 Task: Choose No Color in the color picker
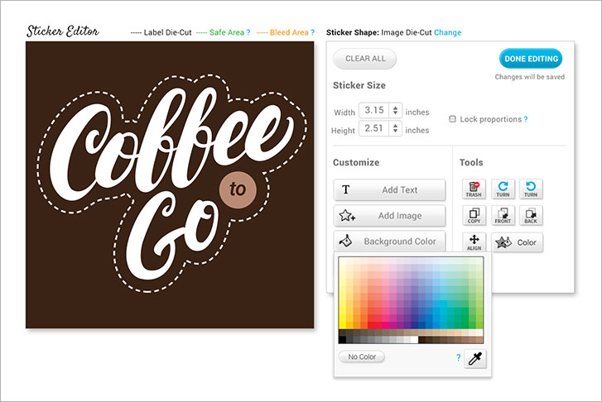362,357
